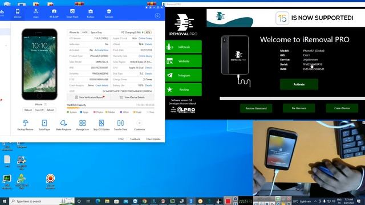Open Google Chrome from the taskbar
Viewport: 365px width, 205px height.
144,201
